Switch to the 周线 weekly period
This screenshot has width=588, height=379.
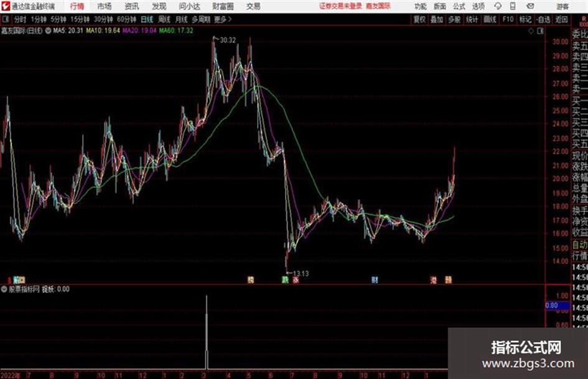(x=164, y=19)
